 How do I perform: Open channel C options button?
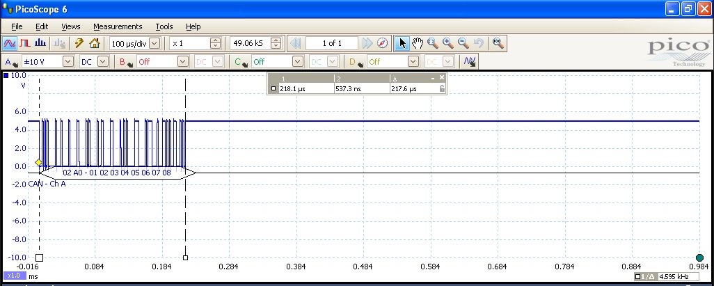pyautogui.click(x=241, y=62)
